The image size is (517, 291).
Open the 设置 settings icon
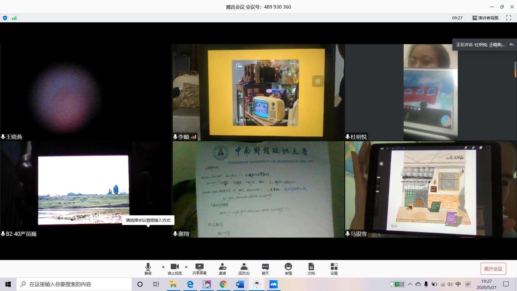pos(334,269)
